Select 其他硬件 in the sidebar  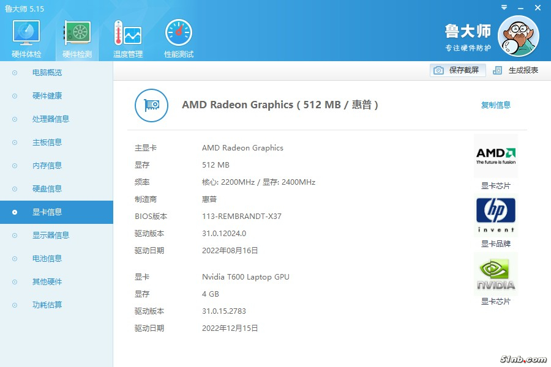56,281
